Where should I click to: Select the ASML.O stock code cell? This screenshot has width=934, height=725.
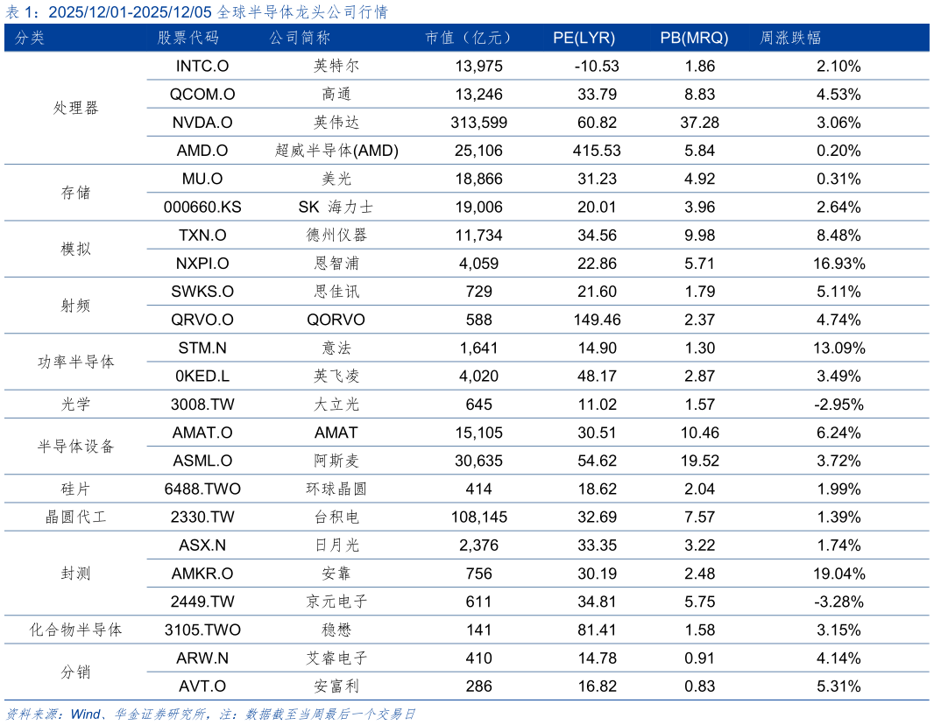(202, 461)
